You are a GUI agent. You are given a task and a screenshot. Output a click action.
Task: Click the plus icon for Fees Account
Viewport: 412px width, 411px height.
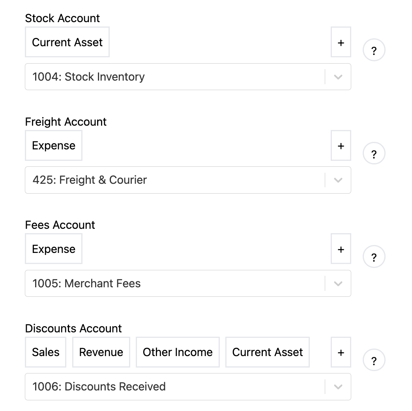[x=341, y=249]
